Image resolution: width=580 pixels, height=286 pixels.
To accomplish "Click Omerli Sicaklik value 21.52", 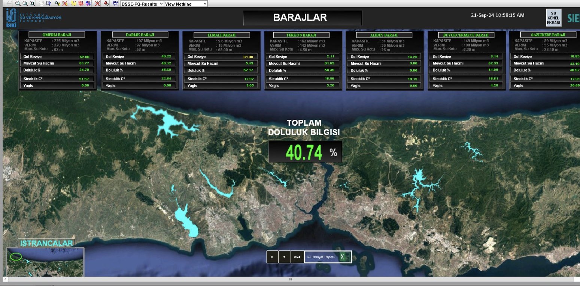I will [84, 79].
